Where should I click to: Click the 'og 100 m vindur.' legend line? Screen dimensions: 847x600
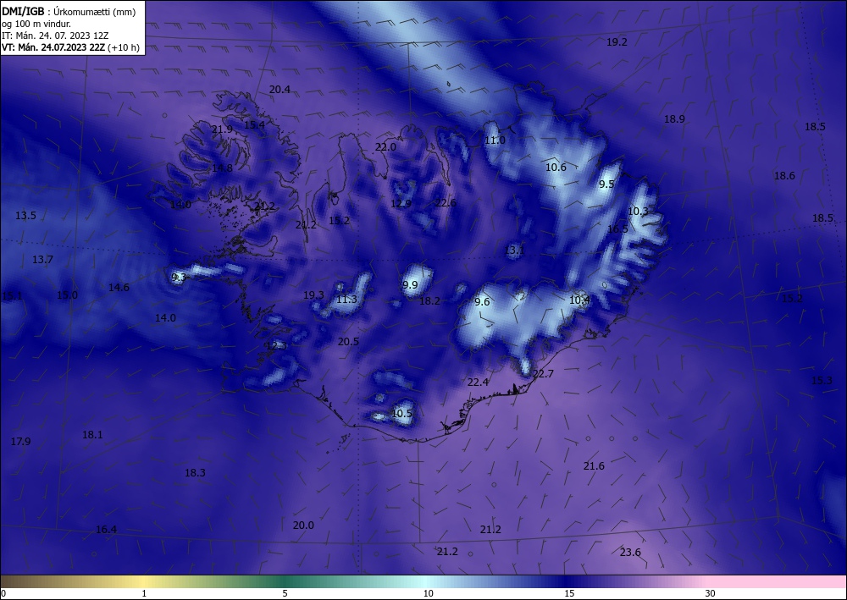(36, 24)
